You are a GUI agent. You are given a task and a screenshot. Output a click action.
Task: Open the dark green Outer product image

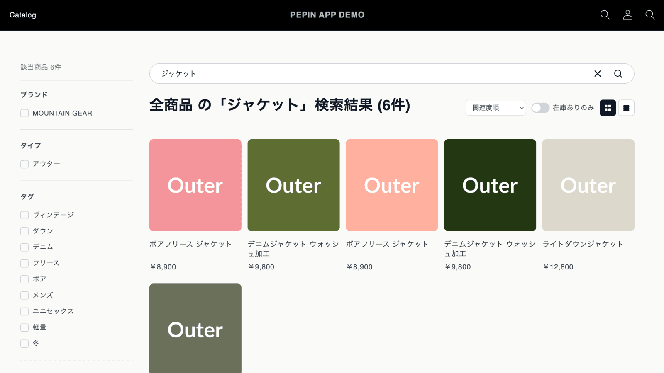pos(490,185)
